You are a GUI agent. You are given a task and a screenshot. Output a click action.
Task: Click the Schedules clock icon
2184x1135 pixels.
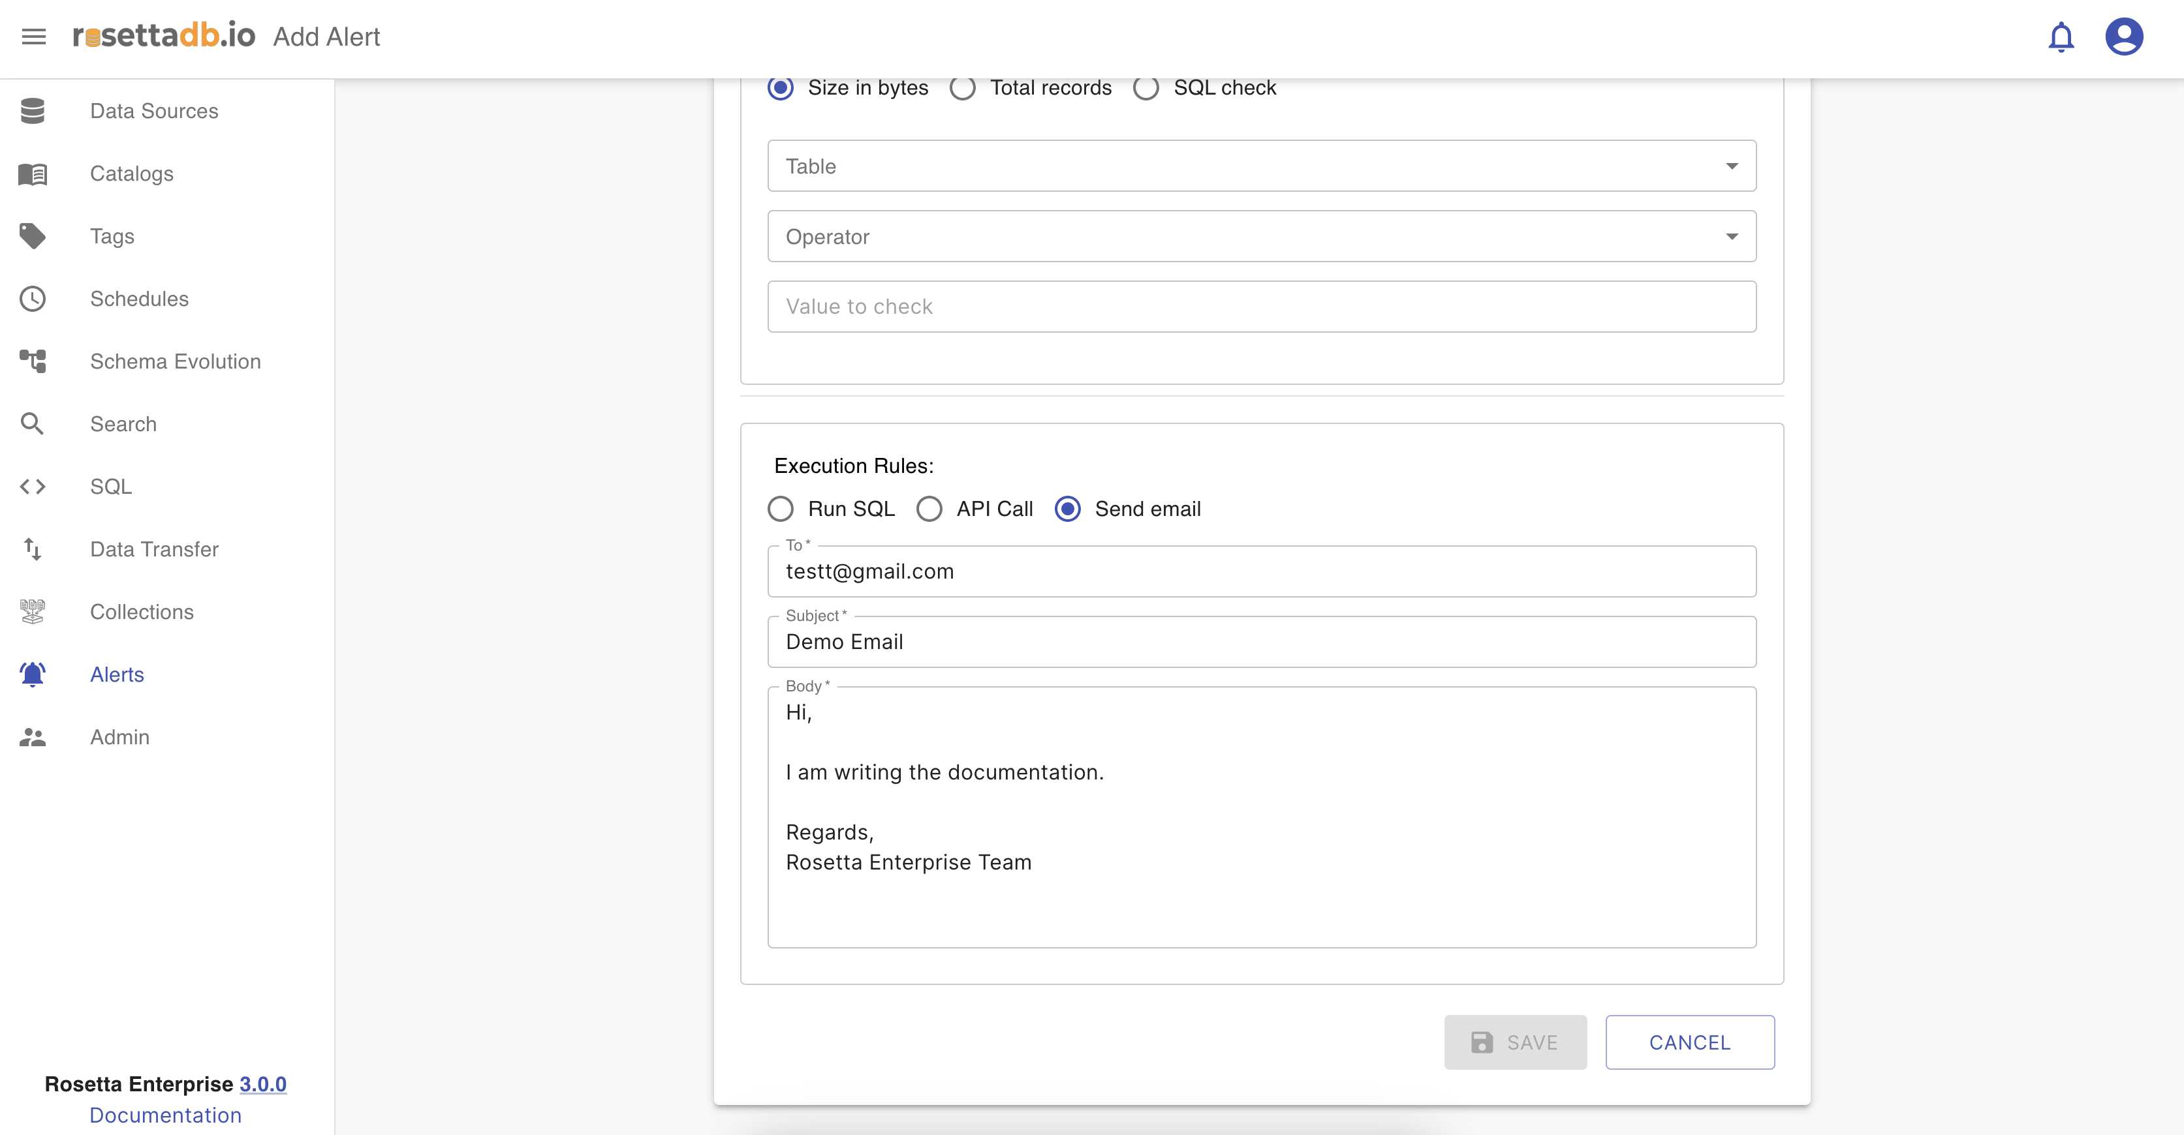point(33,299)
